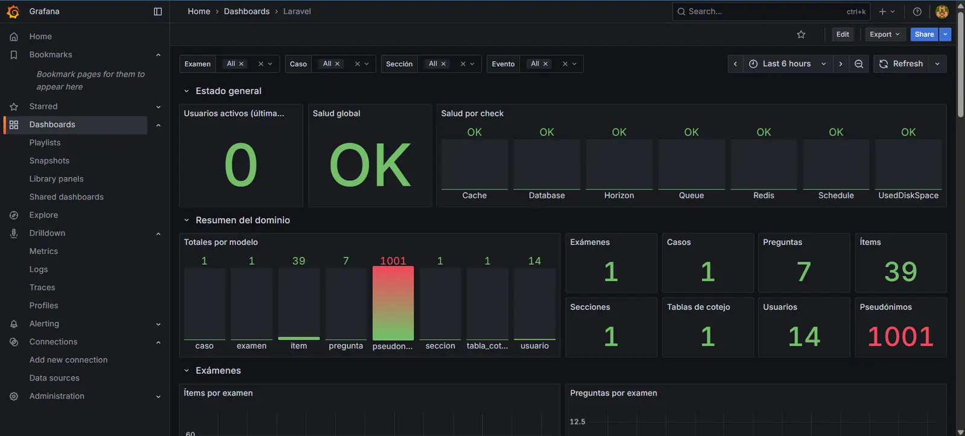965x436 pixels.
Task: Expand the Starred section chevron
Action: point(158,107)
